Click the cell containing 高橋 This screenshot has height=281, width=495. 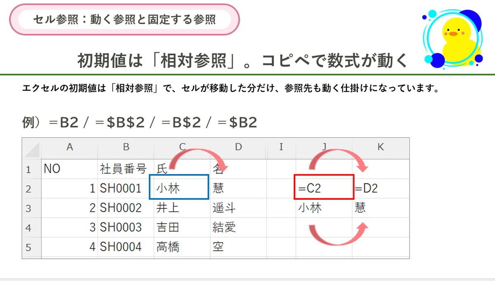pos(182,247)
